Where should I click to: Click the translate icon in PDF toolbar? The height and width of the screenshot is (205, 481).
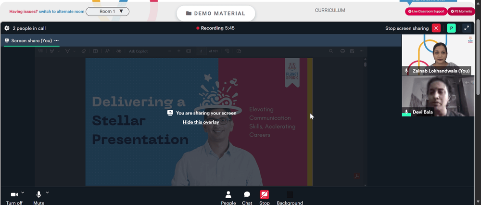pos(119,51)
